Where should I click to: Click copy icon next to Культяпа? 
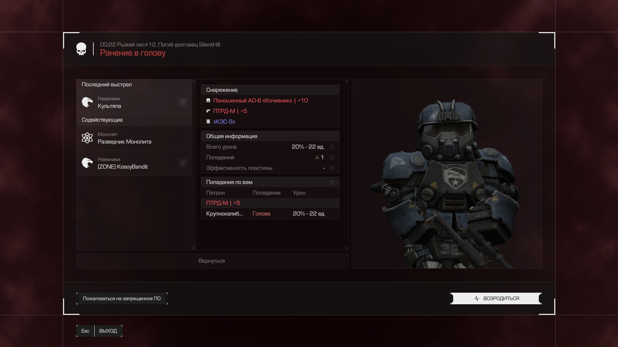pyautogui.click(x=183, y=102)
